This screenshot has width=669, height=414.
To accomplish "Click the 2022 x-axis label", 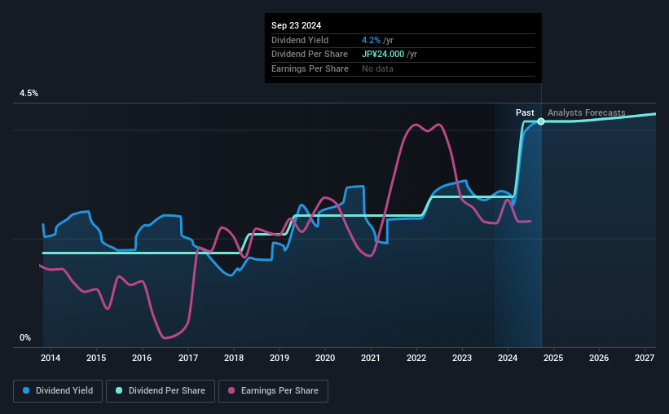I will [x=416, y=358].
